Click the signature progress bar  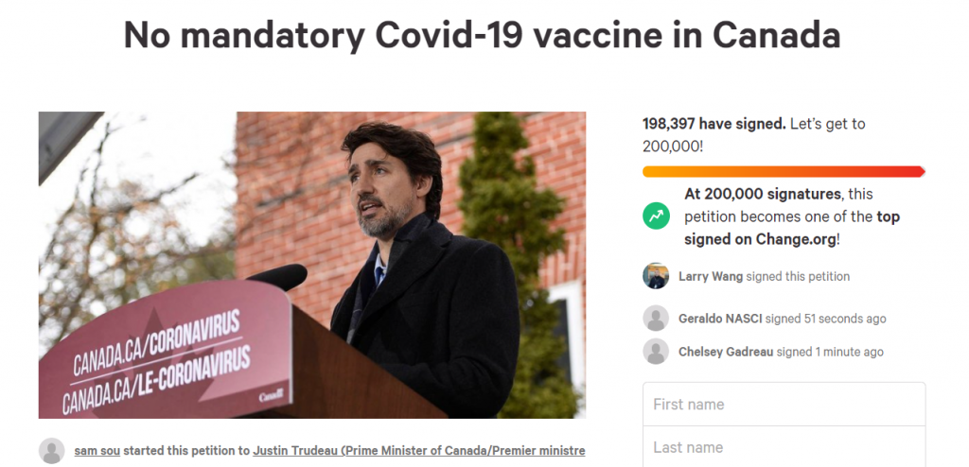[x=784, y=172]
